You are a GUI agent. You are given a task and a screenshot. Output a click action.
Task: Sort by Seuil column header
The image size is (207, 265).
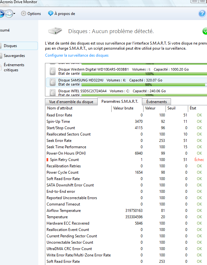click(x=177, y=108)
